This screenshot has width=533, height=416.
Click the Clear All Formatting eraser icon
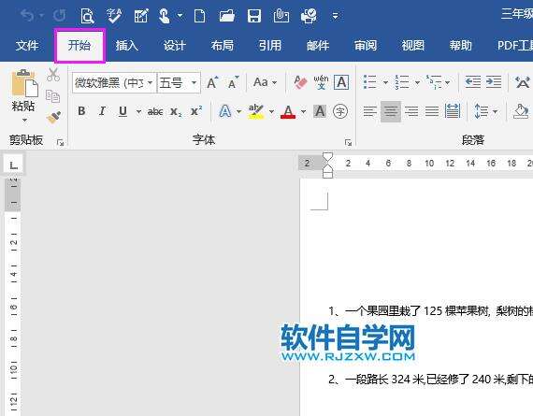coord(300,82)
